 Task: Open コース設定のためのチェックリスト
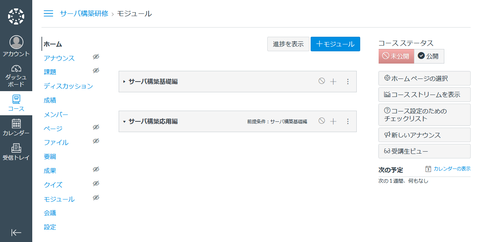tap(424, 114)
